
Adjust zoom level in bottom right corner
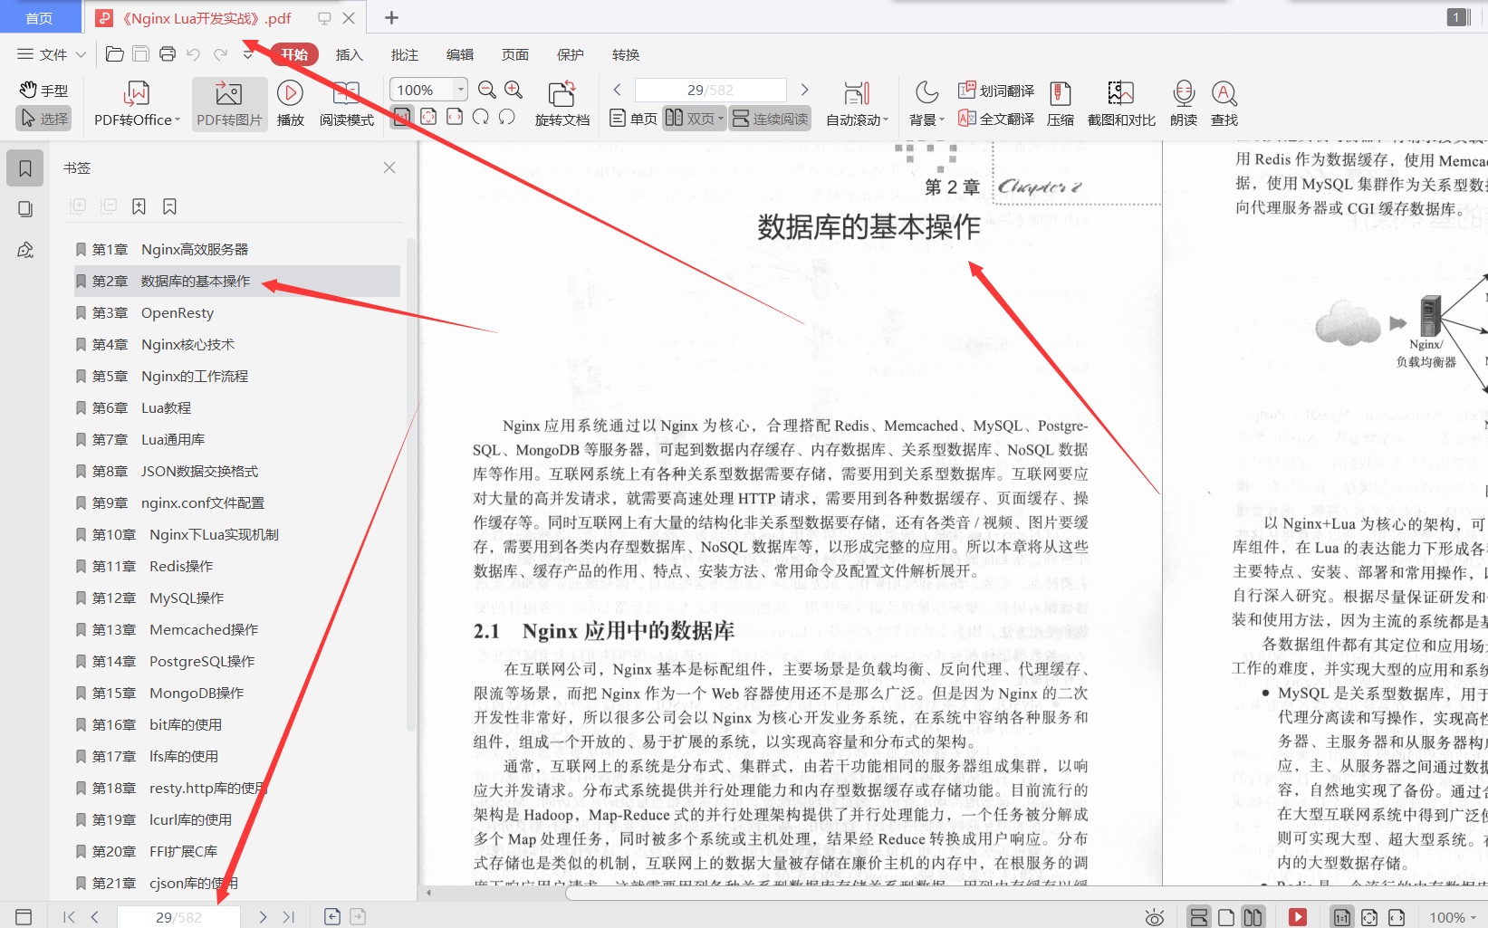pos(1450,916)
